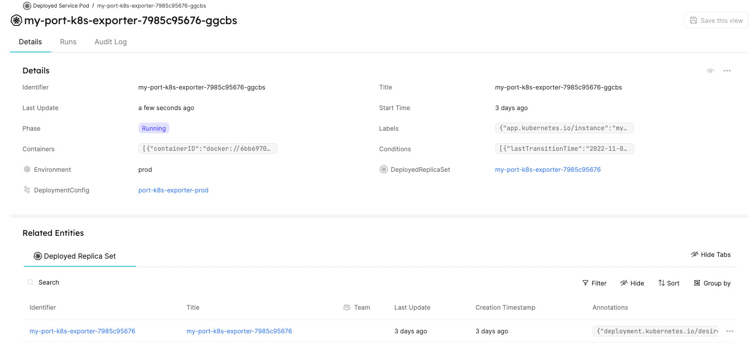Switch to the Audit Log tab
Image resolution: width=752 pixels, height=345 pixels.
pyautogui.click(x=111, y=42)
